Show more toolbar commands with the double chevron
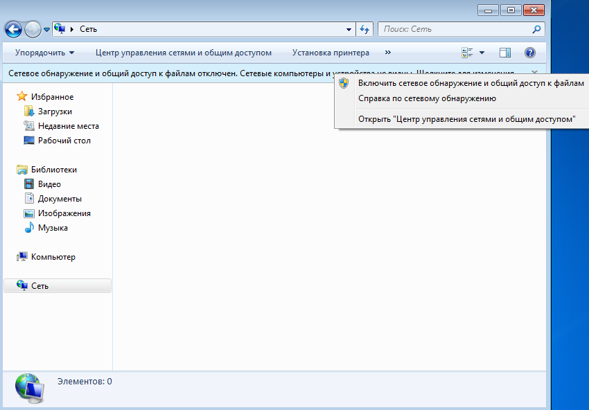This screenshot has width=589, height=410. click(388, 53)
